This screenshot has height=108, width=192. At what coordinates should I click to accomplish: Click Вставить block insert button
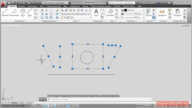pyautogui.click(x=110, y=13)
